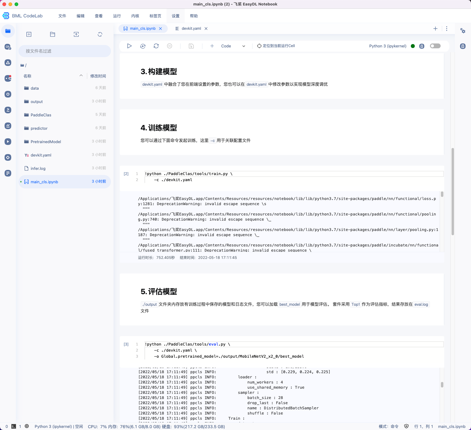This screenshot has height=430, width=471.
Task: Click the 模式: 命令 status bar entry
Action: (x=388, y=426)
